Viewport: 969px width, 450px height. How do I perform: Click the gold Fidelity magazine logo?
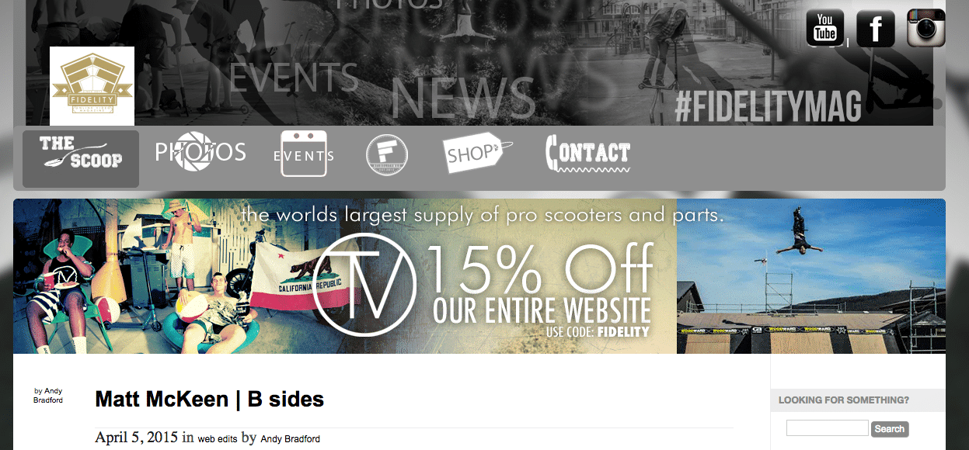click(x=92, y=86)
